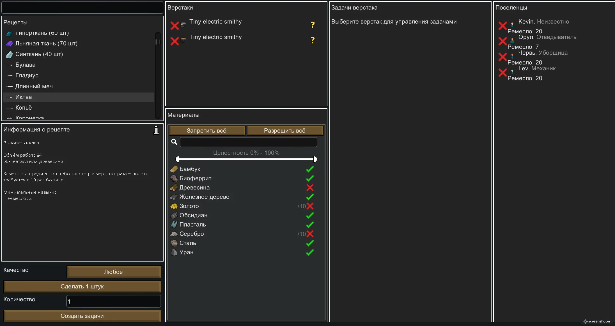Enable Wood (Древесина) via its red X
Image resolution: width=615 pixels, height=326 pixels.
point(310,188)
